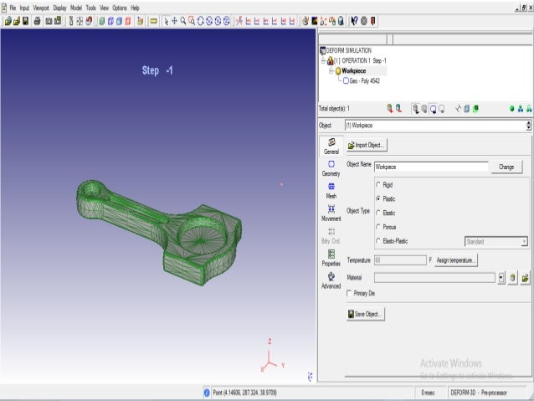Click the green cube view icon

tap(102, 21)
